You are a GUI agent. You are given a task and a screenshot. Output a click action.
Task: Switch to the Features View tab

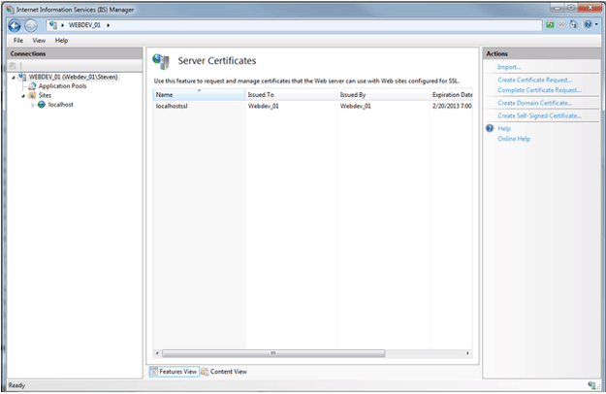[x=174, y=372]
